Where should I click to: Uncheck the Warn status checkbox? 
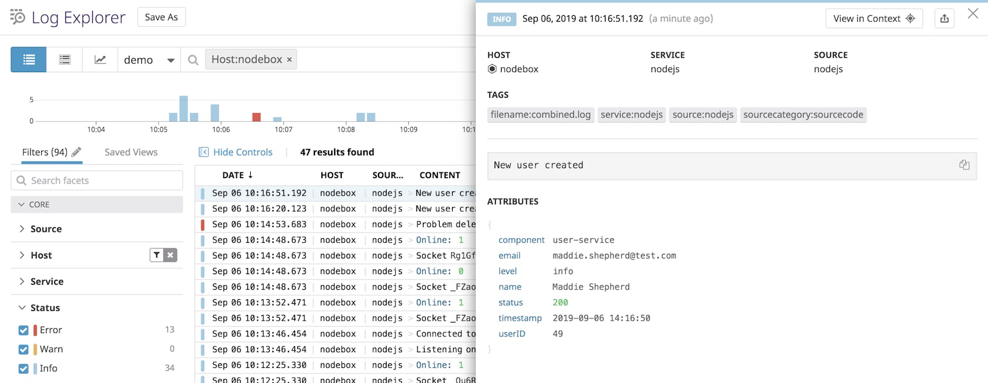pos(23,349)
